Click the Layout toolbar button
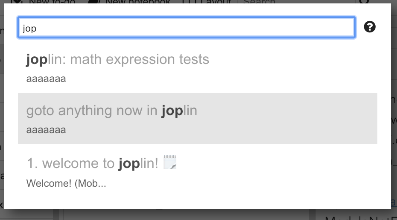Screen dimensions: 397x220 point(207,2)
